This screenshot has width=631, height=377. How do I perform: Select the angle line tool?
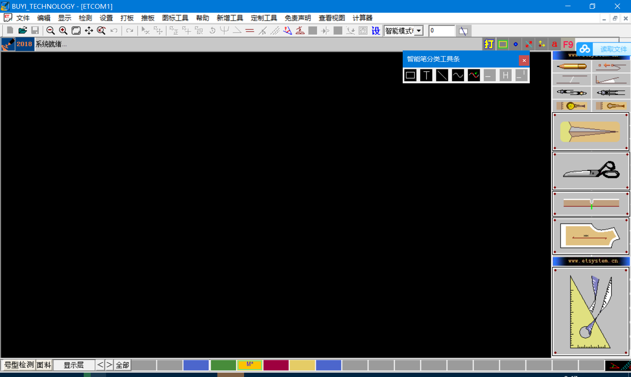(x=611, y=79)
